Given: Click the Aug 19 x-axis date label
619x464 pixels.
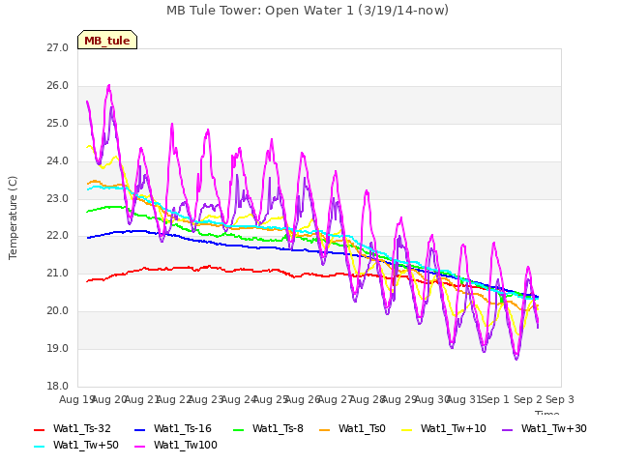Looking at the screenshot, I should coord(75,399).
